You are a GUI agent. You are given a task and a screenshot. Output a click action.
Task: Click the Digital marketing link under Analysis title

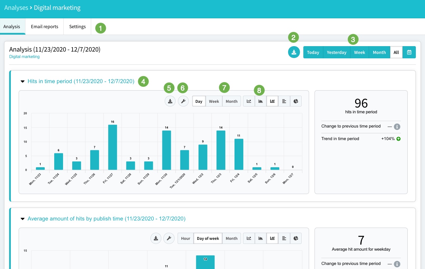(24, 57)
